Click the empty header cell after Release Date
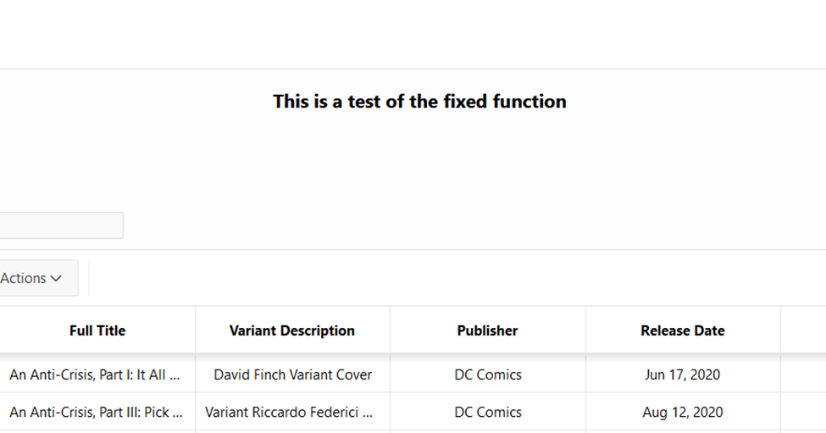 click(x=803, y=330)
